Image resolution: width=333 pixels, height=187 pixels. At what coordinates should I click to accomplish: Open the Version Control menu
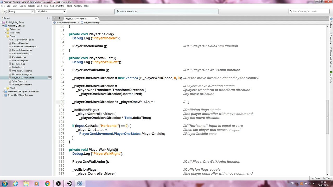pyautogui.click(x=57, y=6)
